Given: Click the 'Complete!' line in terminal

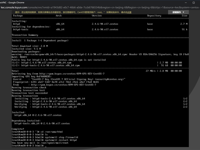Looking at the screenshot, I should pyautogui.click(x=18, y=129).
